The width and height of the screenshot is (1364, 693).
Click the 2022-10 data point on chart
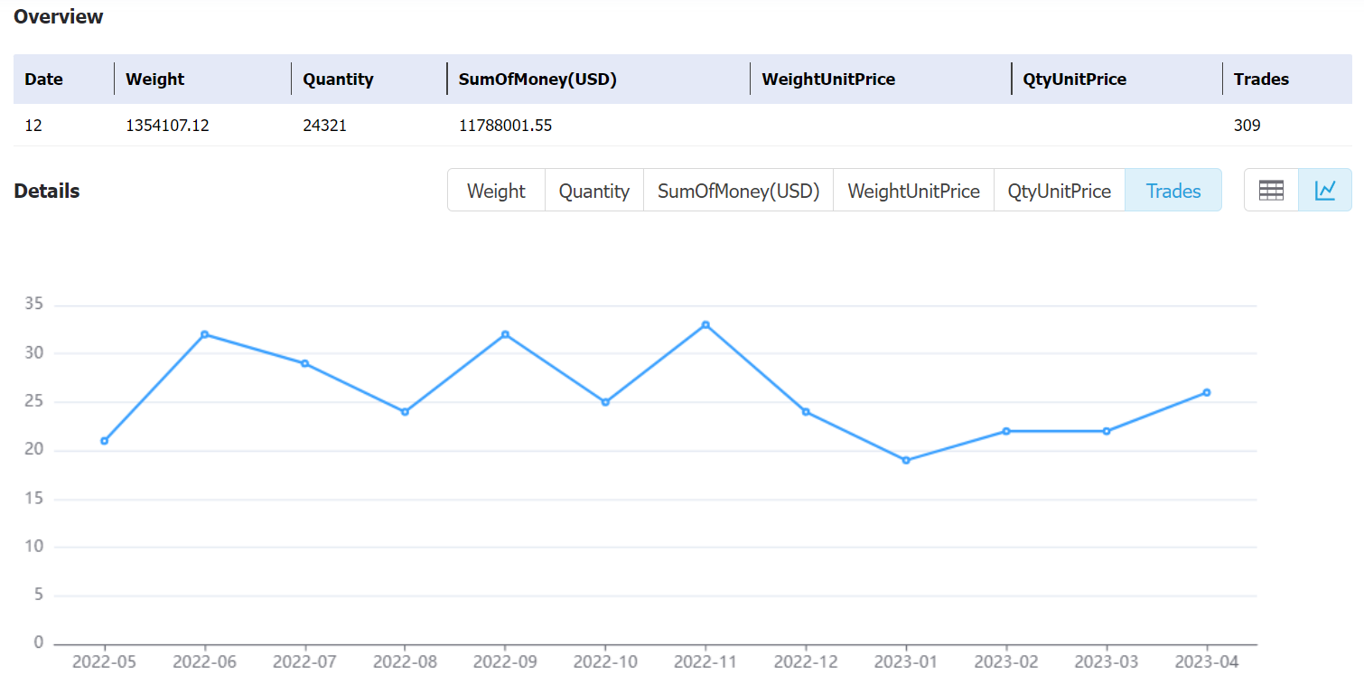[605, 402]
